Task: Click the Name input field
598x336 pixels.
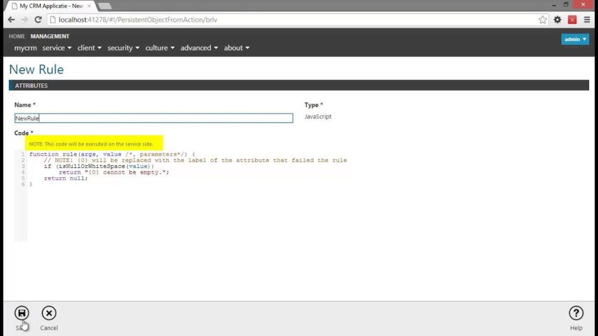Action: (154, 118)
